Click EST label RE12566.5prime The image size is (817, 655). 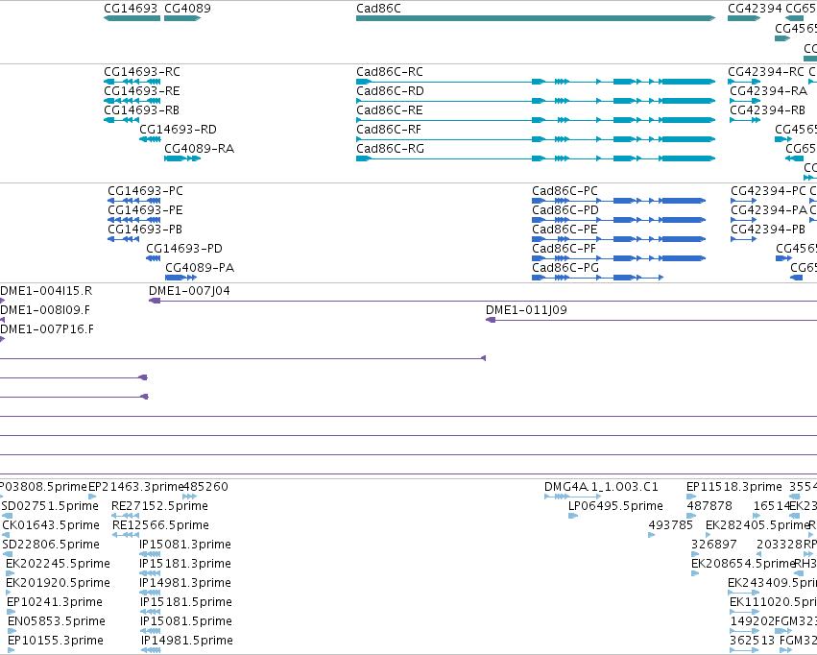pos(161,525)
